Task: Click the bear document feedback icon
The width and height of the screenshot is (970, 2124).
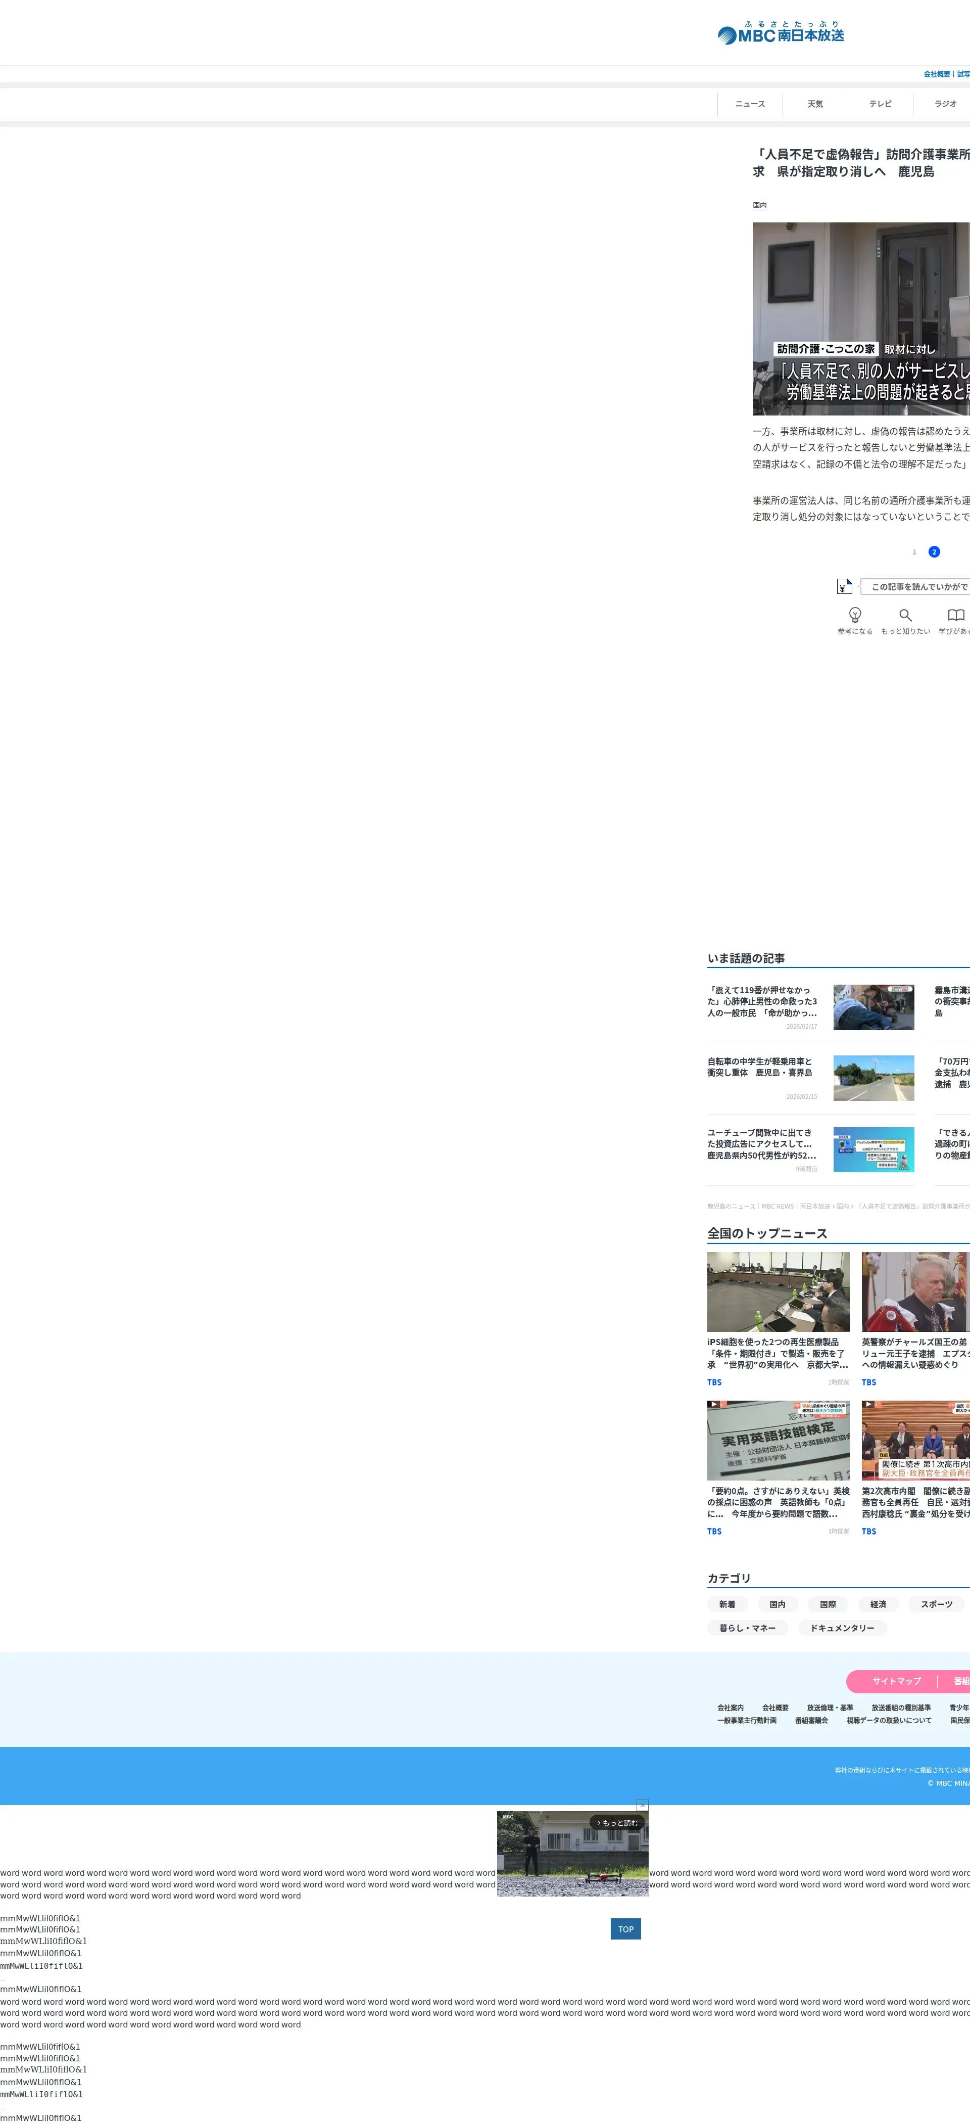Action: (x=844, y=586)
